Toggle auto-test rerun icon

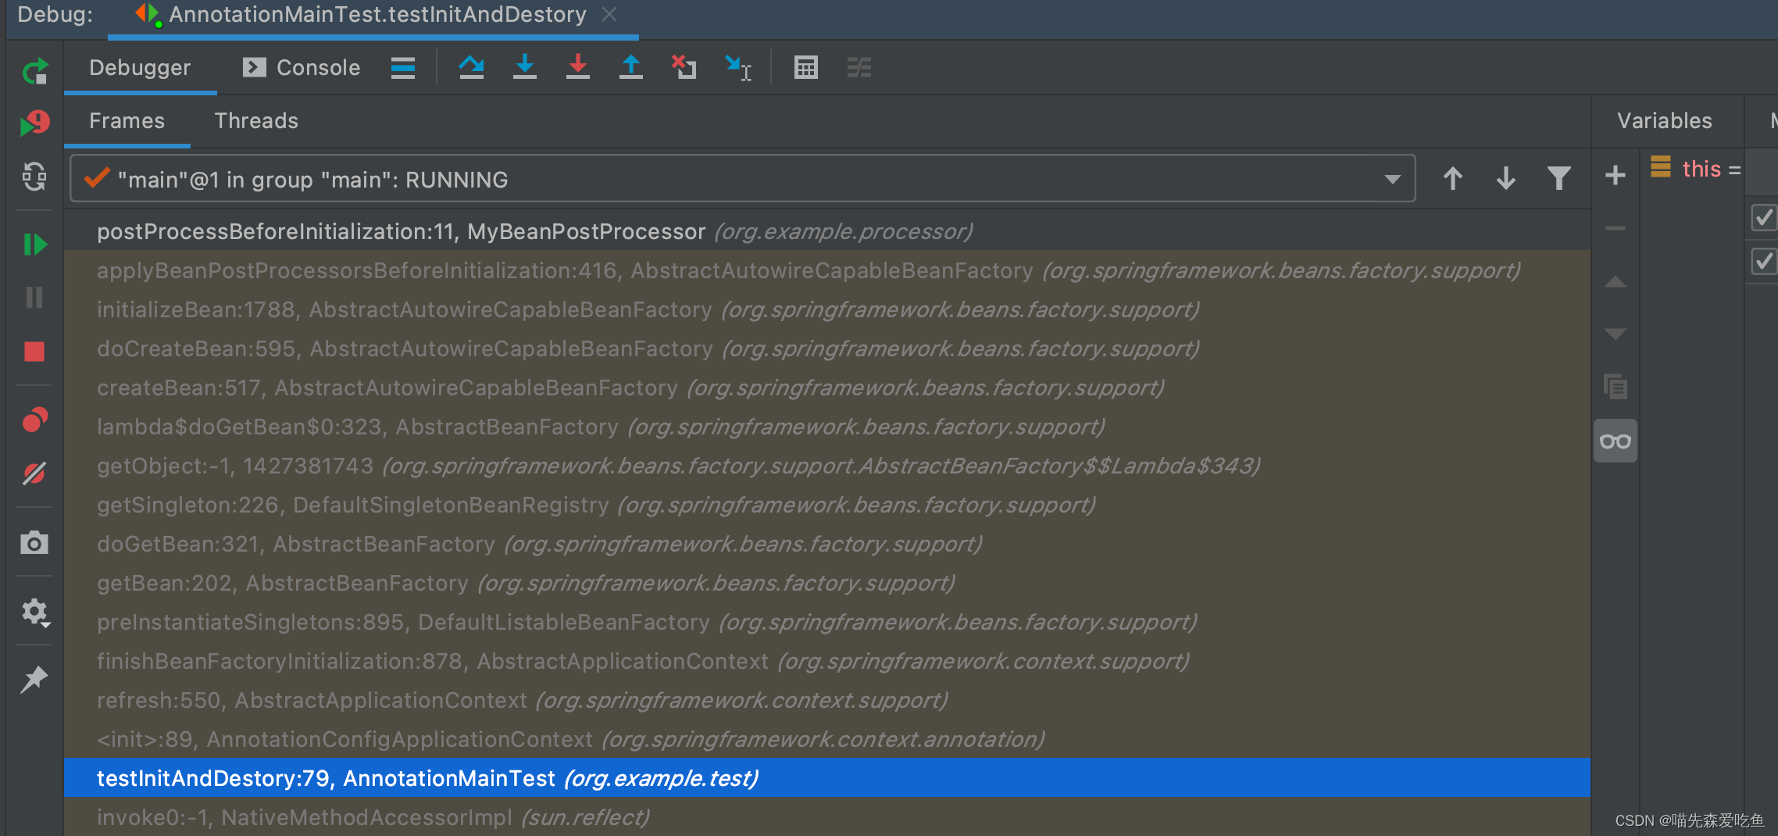pos(34,177)
